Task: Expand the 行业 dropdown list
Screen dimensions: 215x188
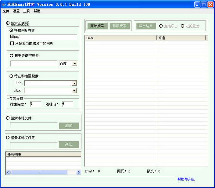Action: [74, 83]
